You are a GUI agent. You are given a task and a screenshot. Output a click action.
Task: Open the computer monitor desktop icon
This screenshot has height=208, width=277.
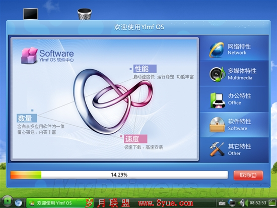point(31,14)
